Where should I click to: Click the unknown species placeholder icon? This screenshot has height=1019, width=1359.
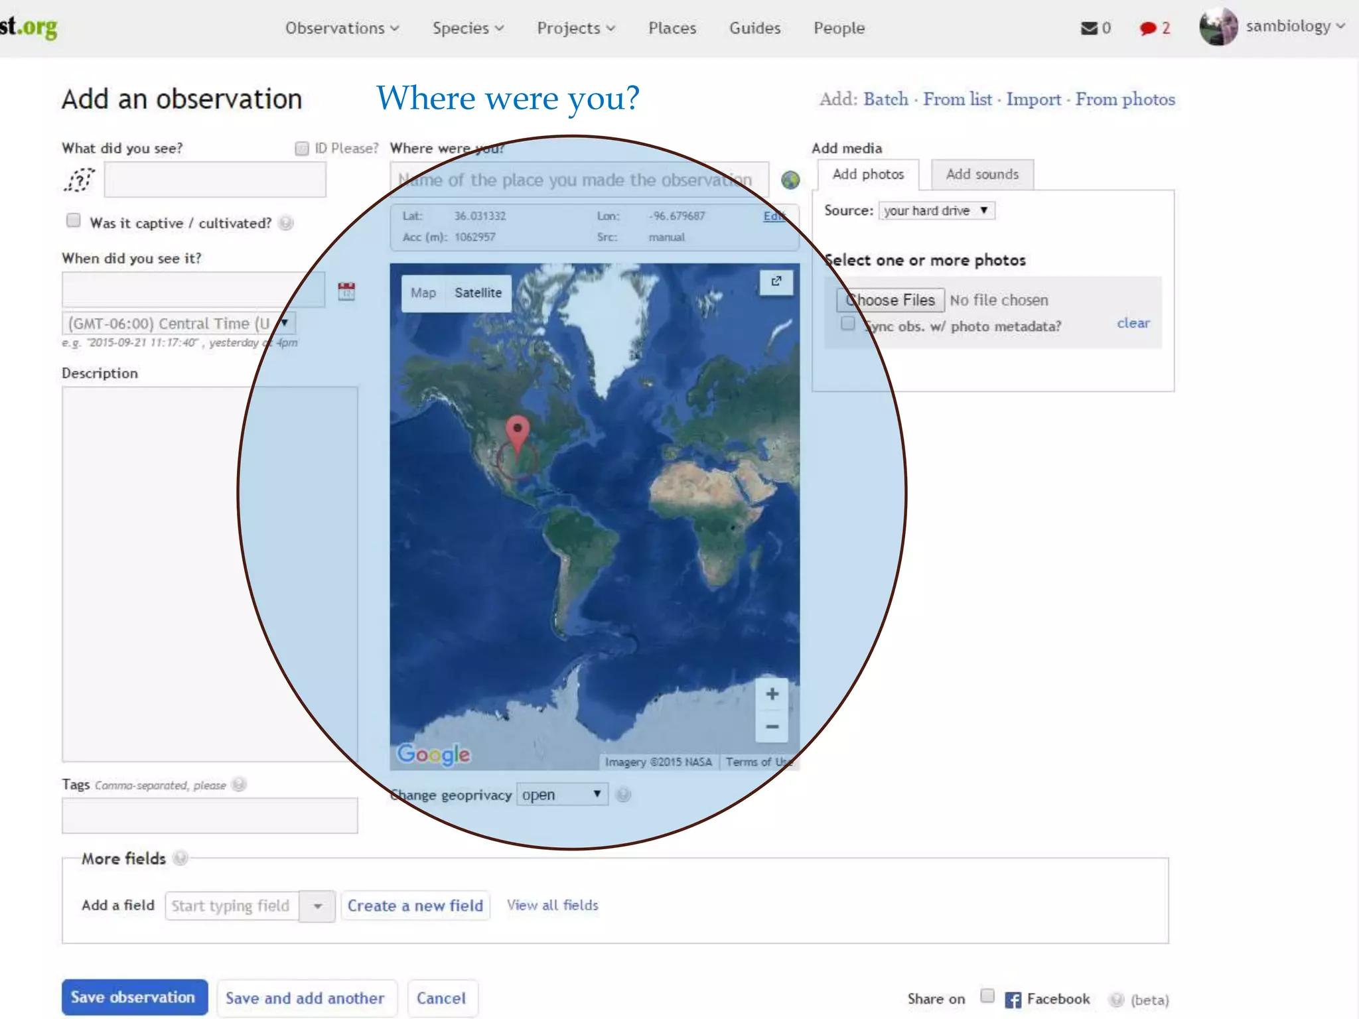(x=80, y=180)
